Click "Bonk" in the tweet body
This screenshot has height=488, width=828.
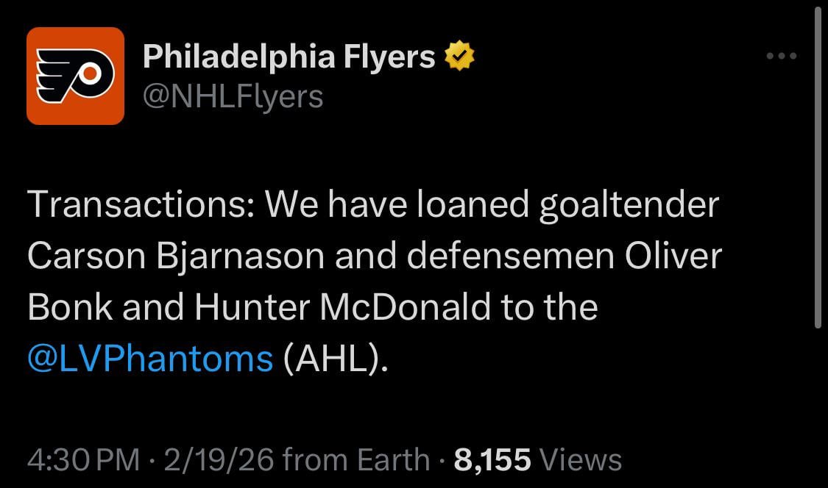coord(69,307)
